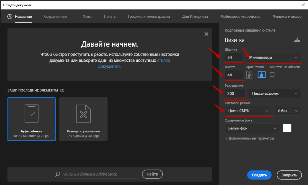Open the Миллиметры units dropdown
Image resolution: width=308 pixels, height=185 pixels.
273,57
